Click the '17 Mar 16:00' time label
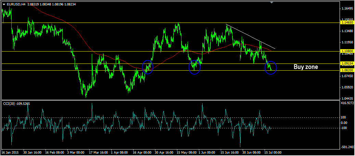 tap(99, 152)
